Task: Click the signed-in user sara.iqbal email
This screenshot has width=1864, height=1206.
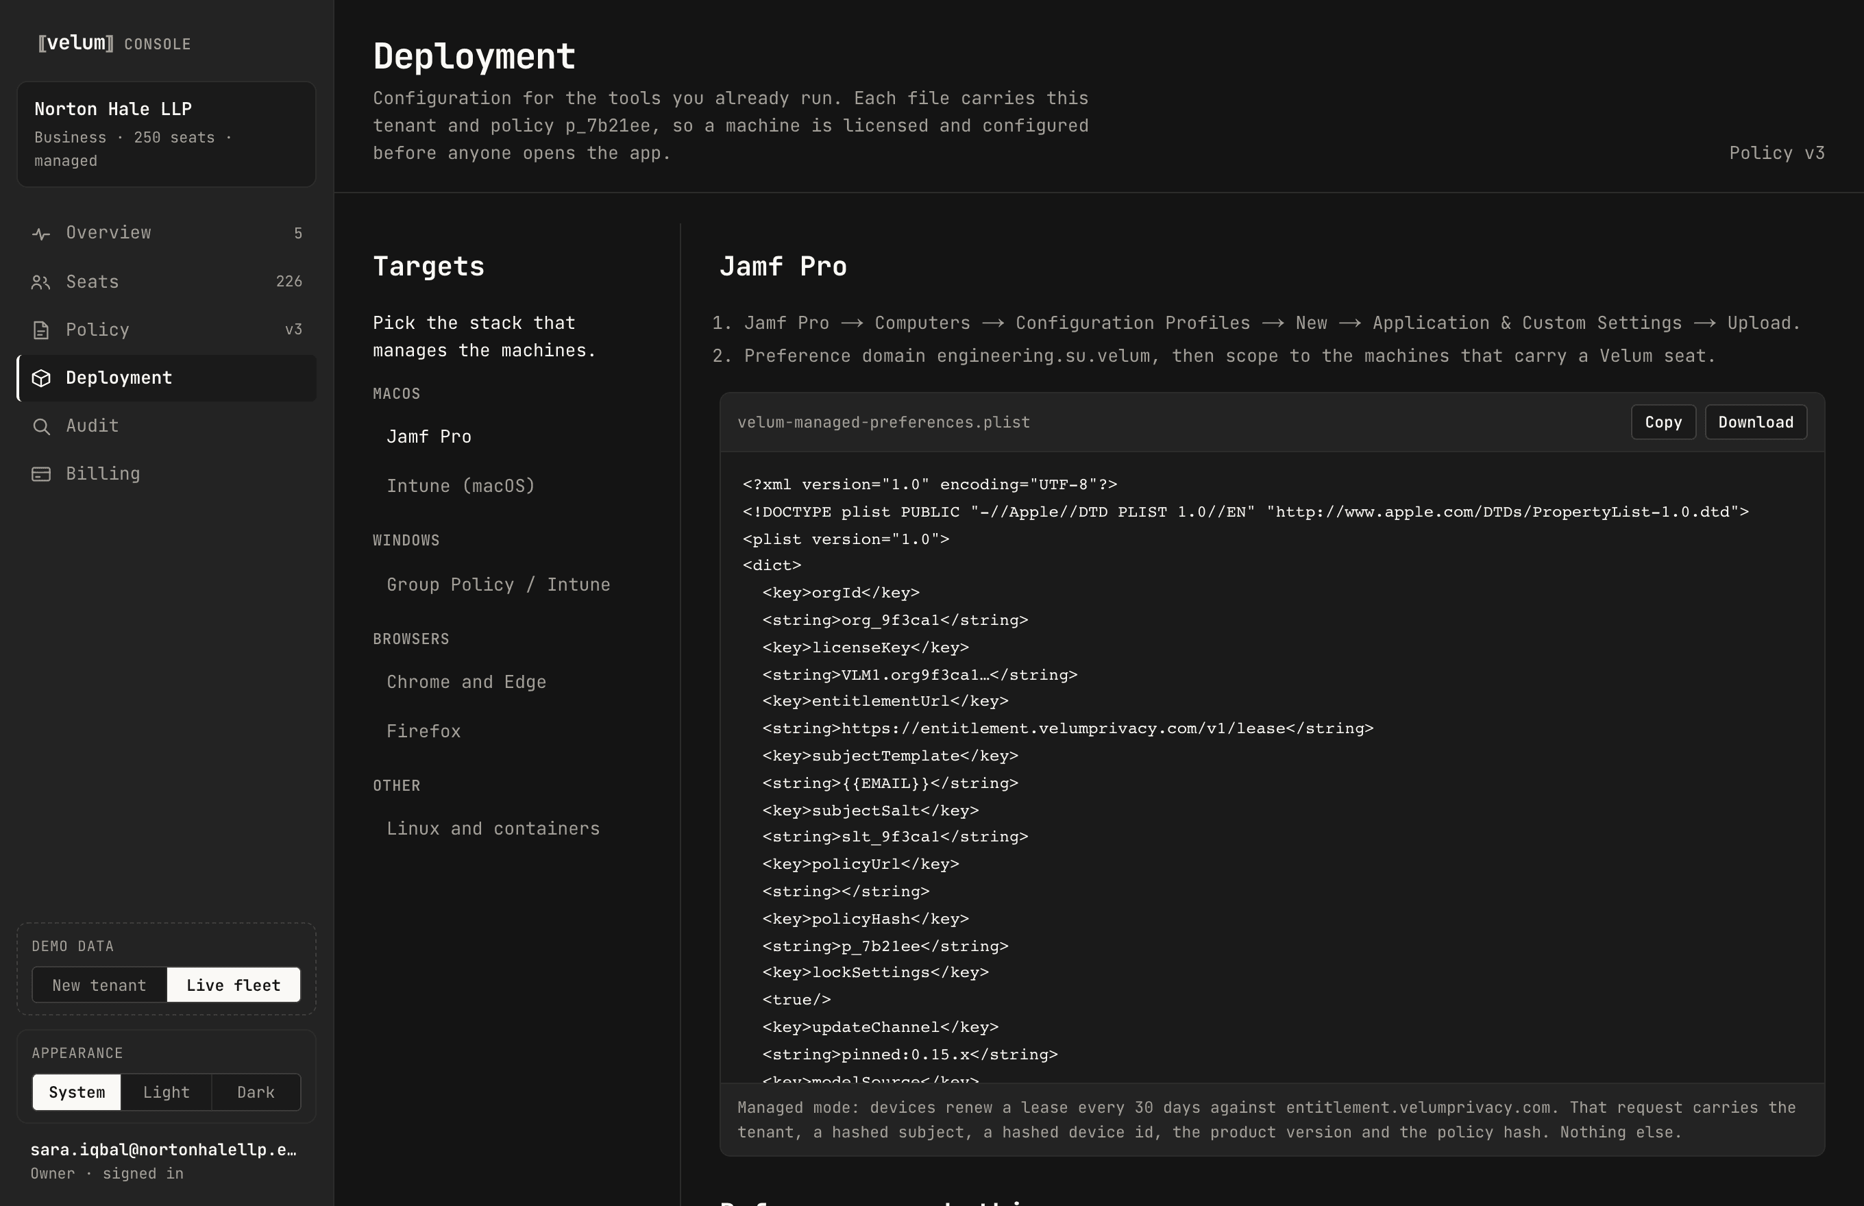Action: click(x=164, y=1150)
